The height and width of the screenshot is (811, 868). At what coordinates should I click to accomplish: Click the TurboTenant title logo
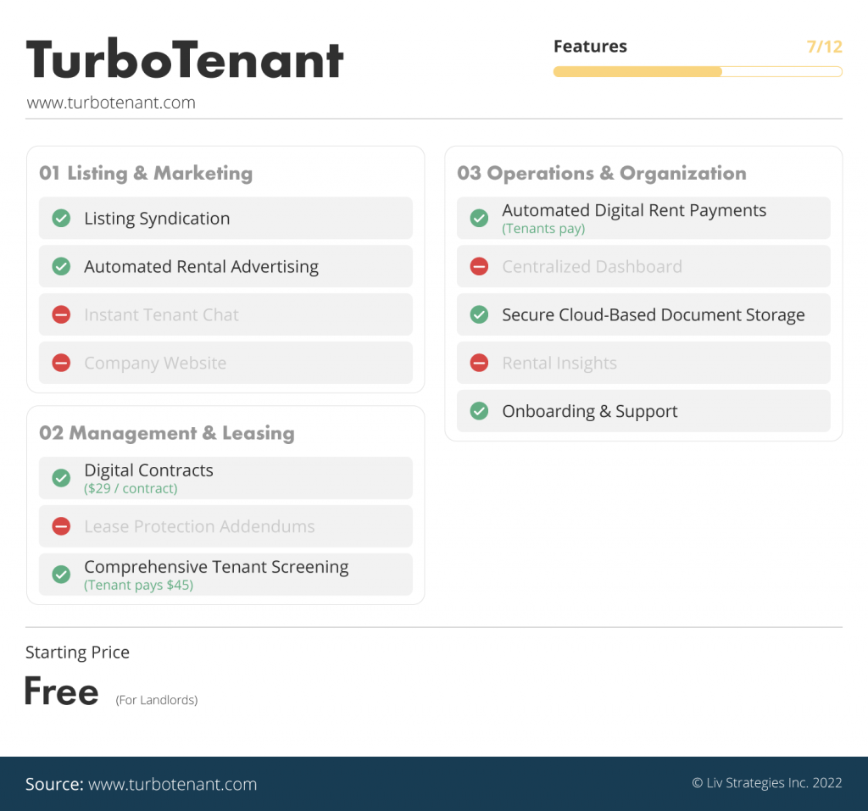184,59
